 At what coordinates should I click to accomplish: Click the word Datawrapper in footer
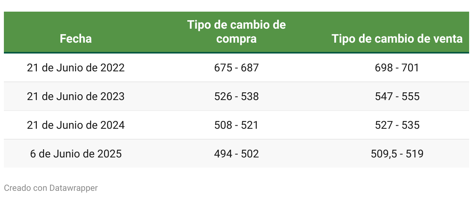[x=74, y=188]
